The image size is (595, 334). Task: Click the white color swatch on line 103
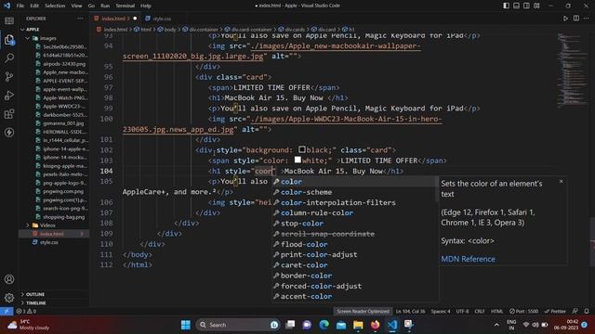point(297,161)
